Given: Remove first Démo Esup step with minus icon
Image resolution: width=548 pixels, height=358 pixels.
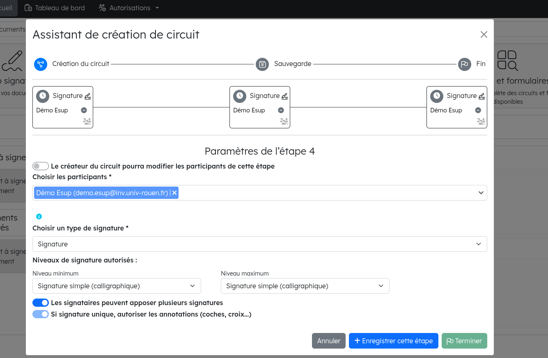Looking at the screenshot, I should [84, 110].
